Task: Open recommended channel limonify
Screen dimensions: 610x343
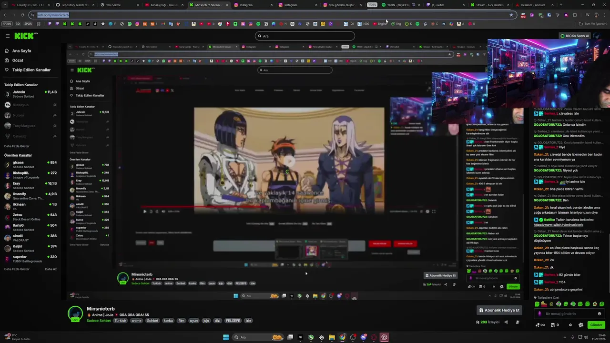Action: (30, 196)
